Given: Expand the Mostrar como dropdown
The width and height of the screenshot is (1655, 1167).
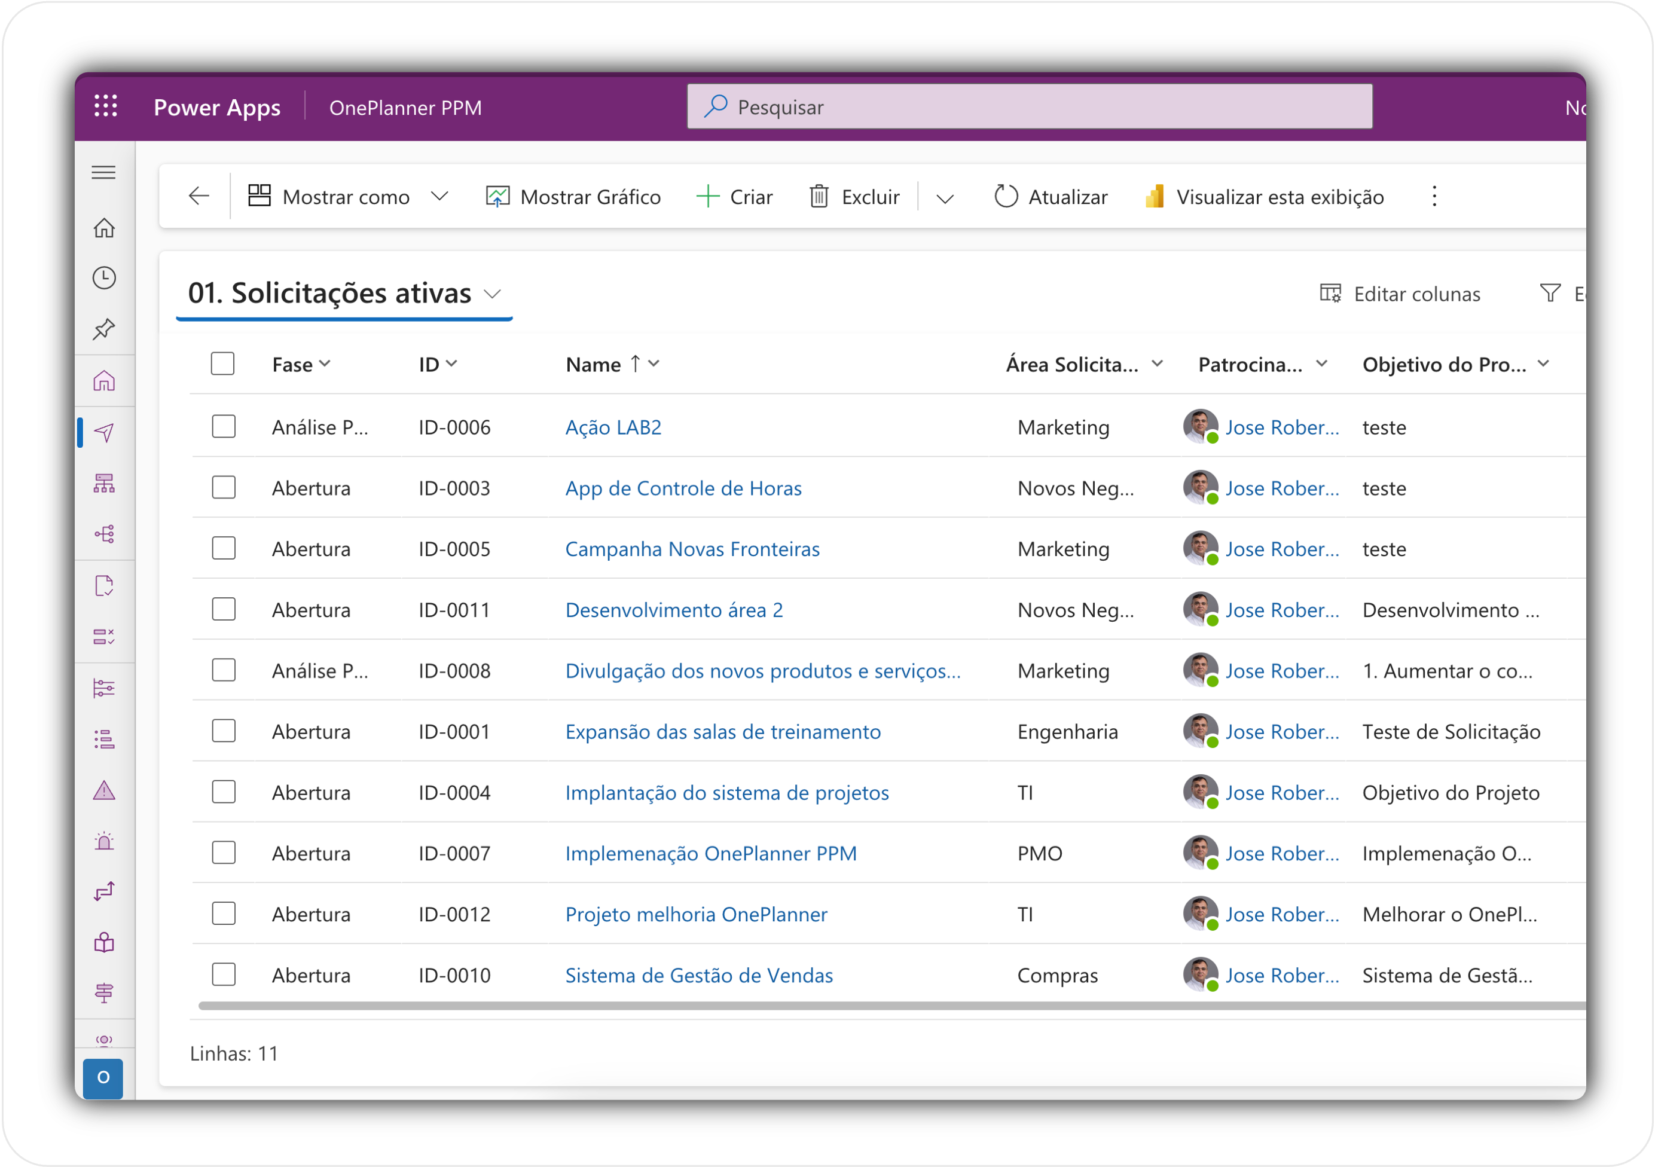Looking at the screenshot, I should click(439, 197).
